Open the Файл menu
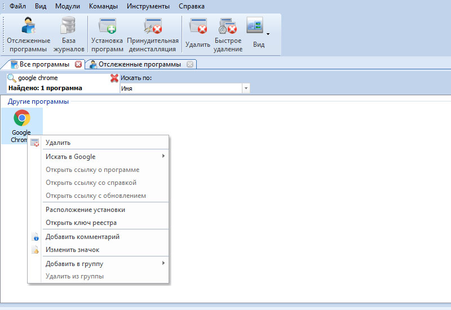This screenshot has height=310, width=451. tap(17, 6)
